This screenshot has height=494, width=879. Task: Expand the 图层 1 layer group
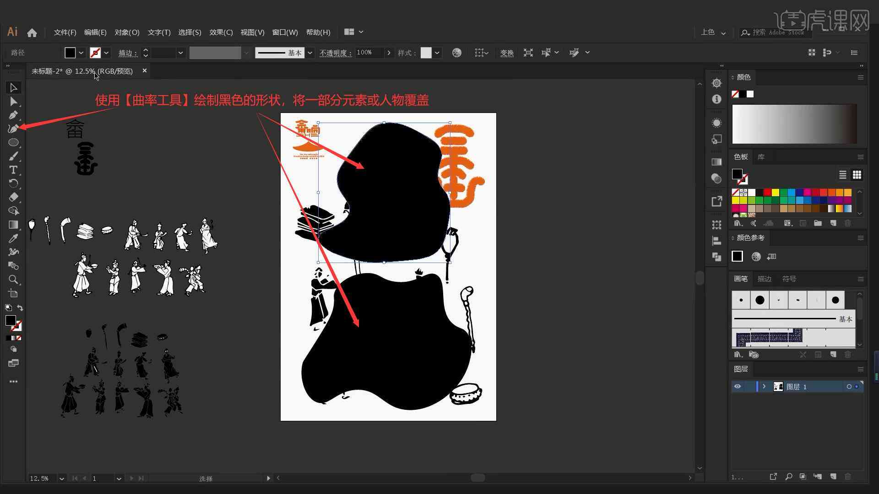tap(763, 386)
